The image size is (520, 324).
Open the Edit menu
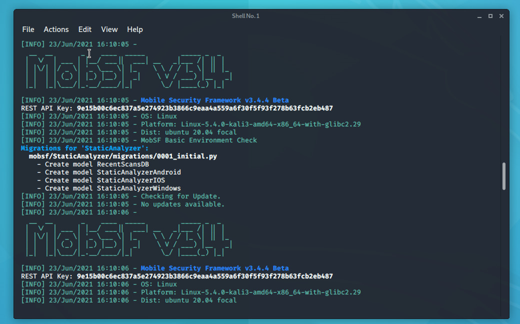(85, 29)
